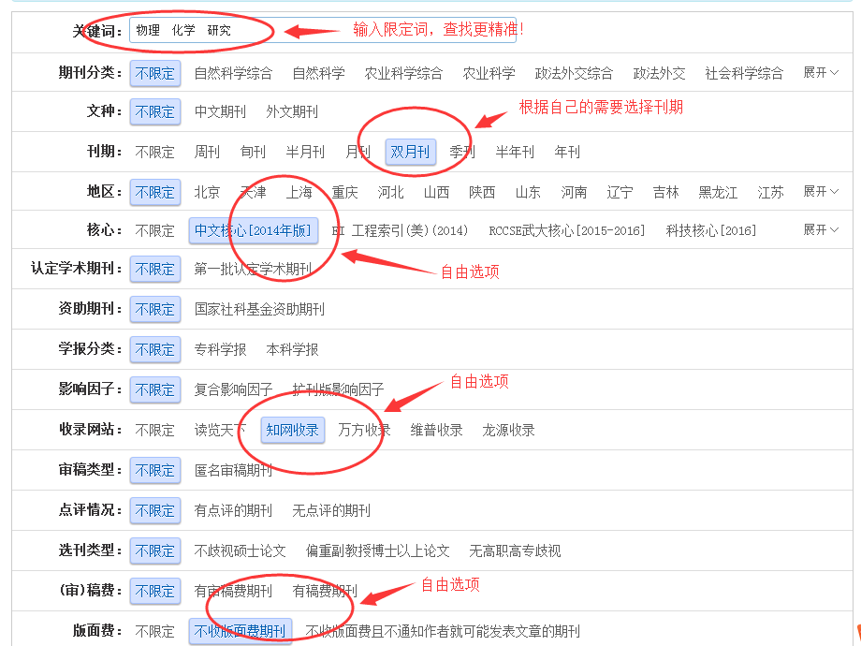Choose 社会科学综合 journal category

tap(744, 73)
